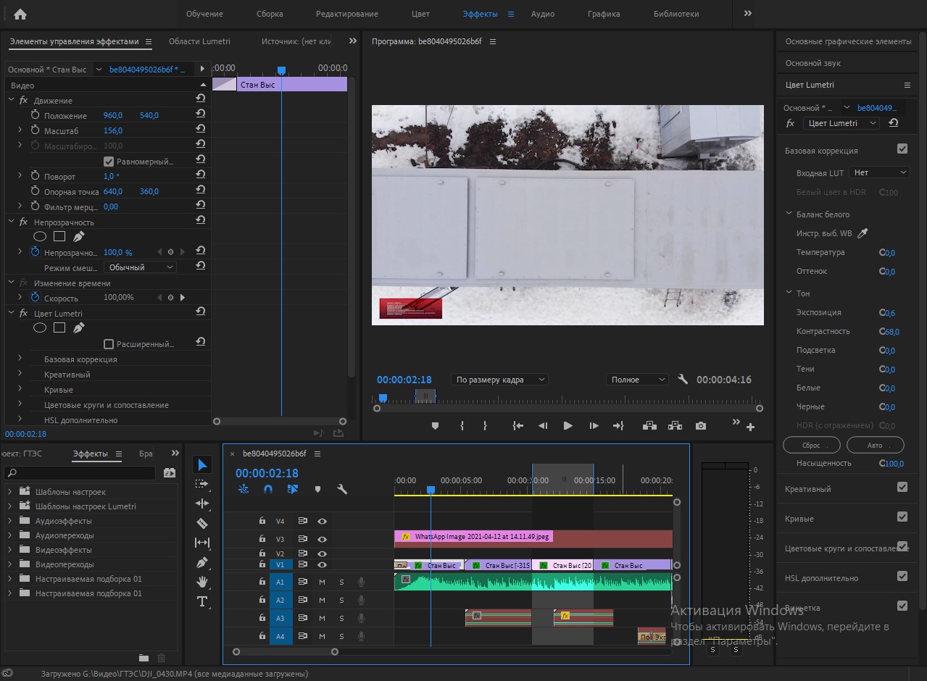This screenshot has width=927, height=681.
Task: Uncheck the uniform scale checkbox
Action: click(x=109, y=162)
